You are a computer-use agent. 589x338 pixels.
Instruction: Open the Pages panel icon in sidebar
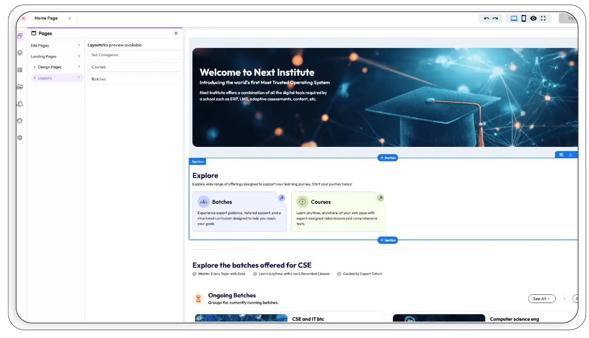tap(20, 36)
